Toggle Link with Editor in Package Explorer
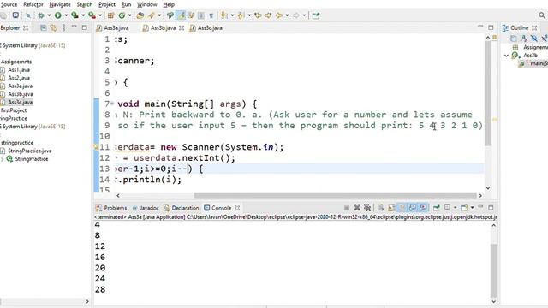 [x=53, y=27]
